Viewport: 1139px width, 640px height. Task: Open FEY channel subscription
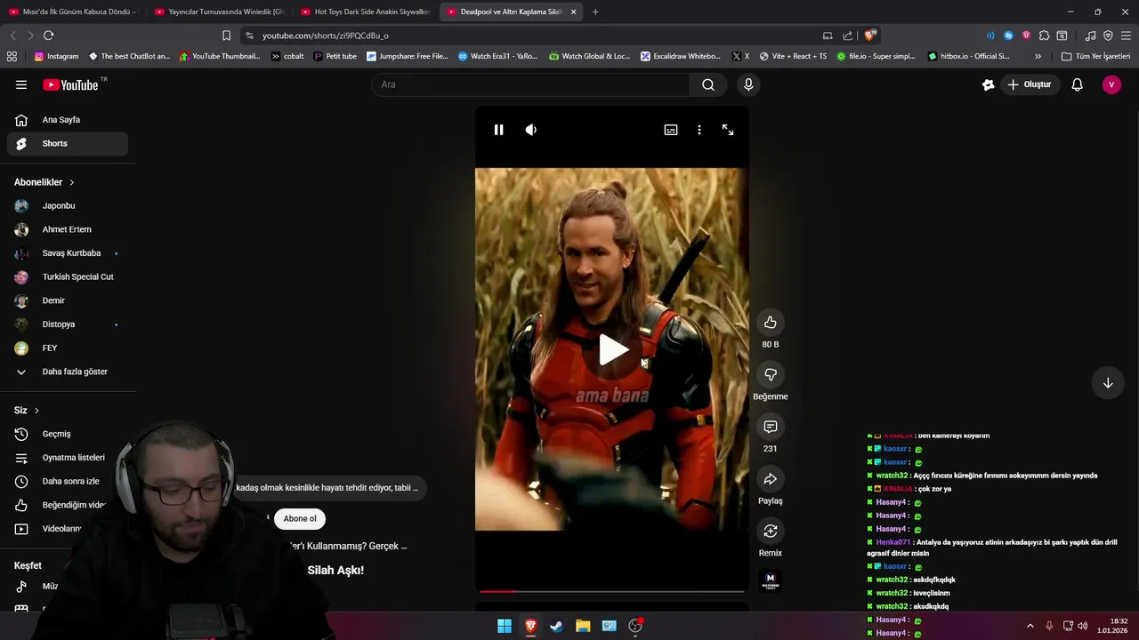(68, 348)
